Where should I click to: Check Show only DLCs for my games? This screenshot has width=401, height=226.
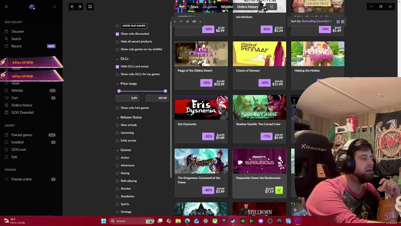(117, 74)
